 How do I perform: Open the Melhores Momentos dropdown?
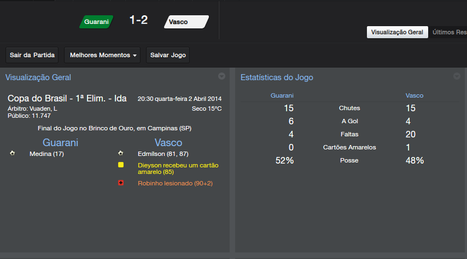click(102, 55)
